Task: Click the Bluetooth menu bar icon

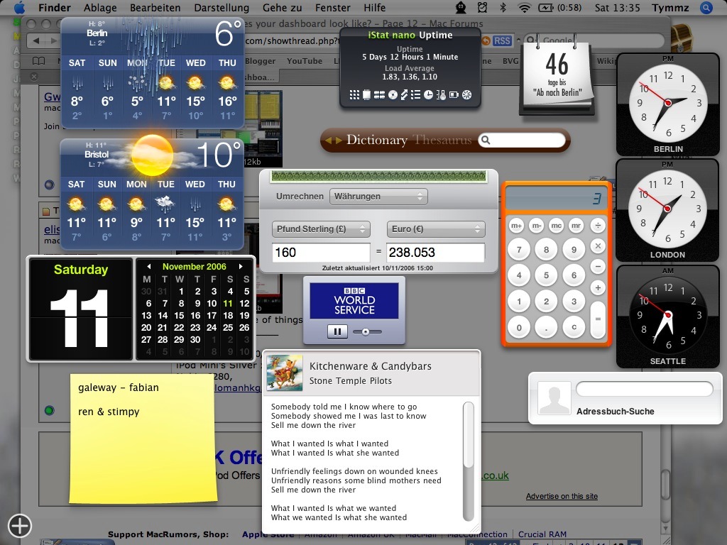Action: tap(503, 8)
